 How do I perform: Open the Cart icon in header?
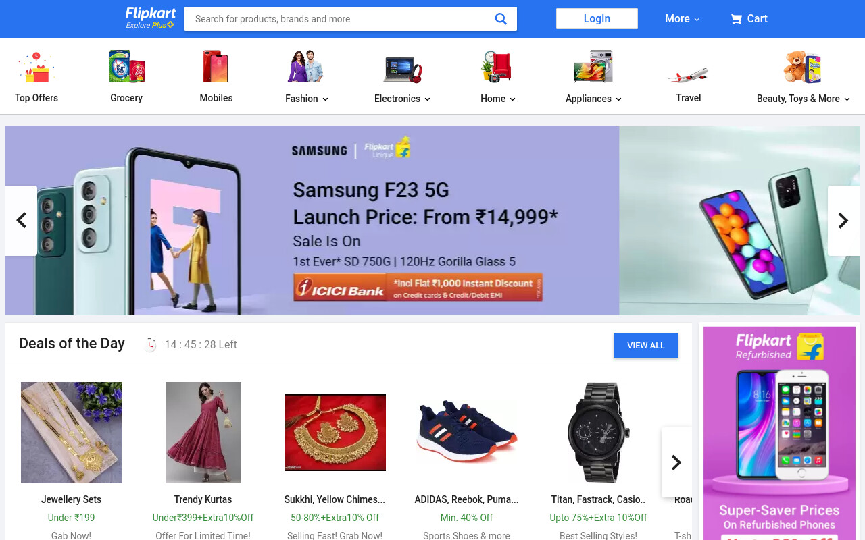point(736,19)
